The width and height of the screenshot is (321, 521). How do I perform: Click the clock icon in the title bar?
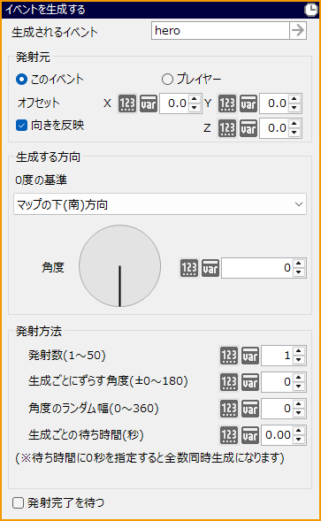coord(311,10)
